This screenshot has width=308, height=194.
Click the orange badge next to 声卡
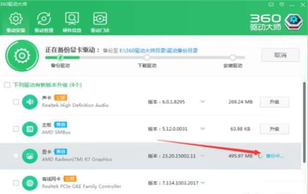click(x=61, y=97)
